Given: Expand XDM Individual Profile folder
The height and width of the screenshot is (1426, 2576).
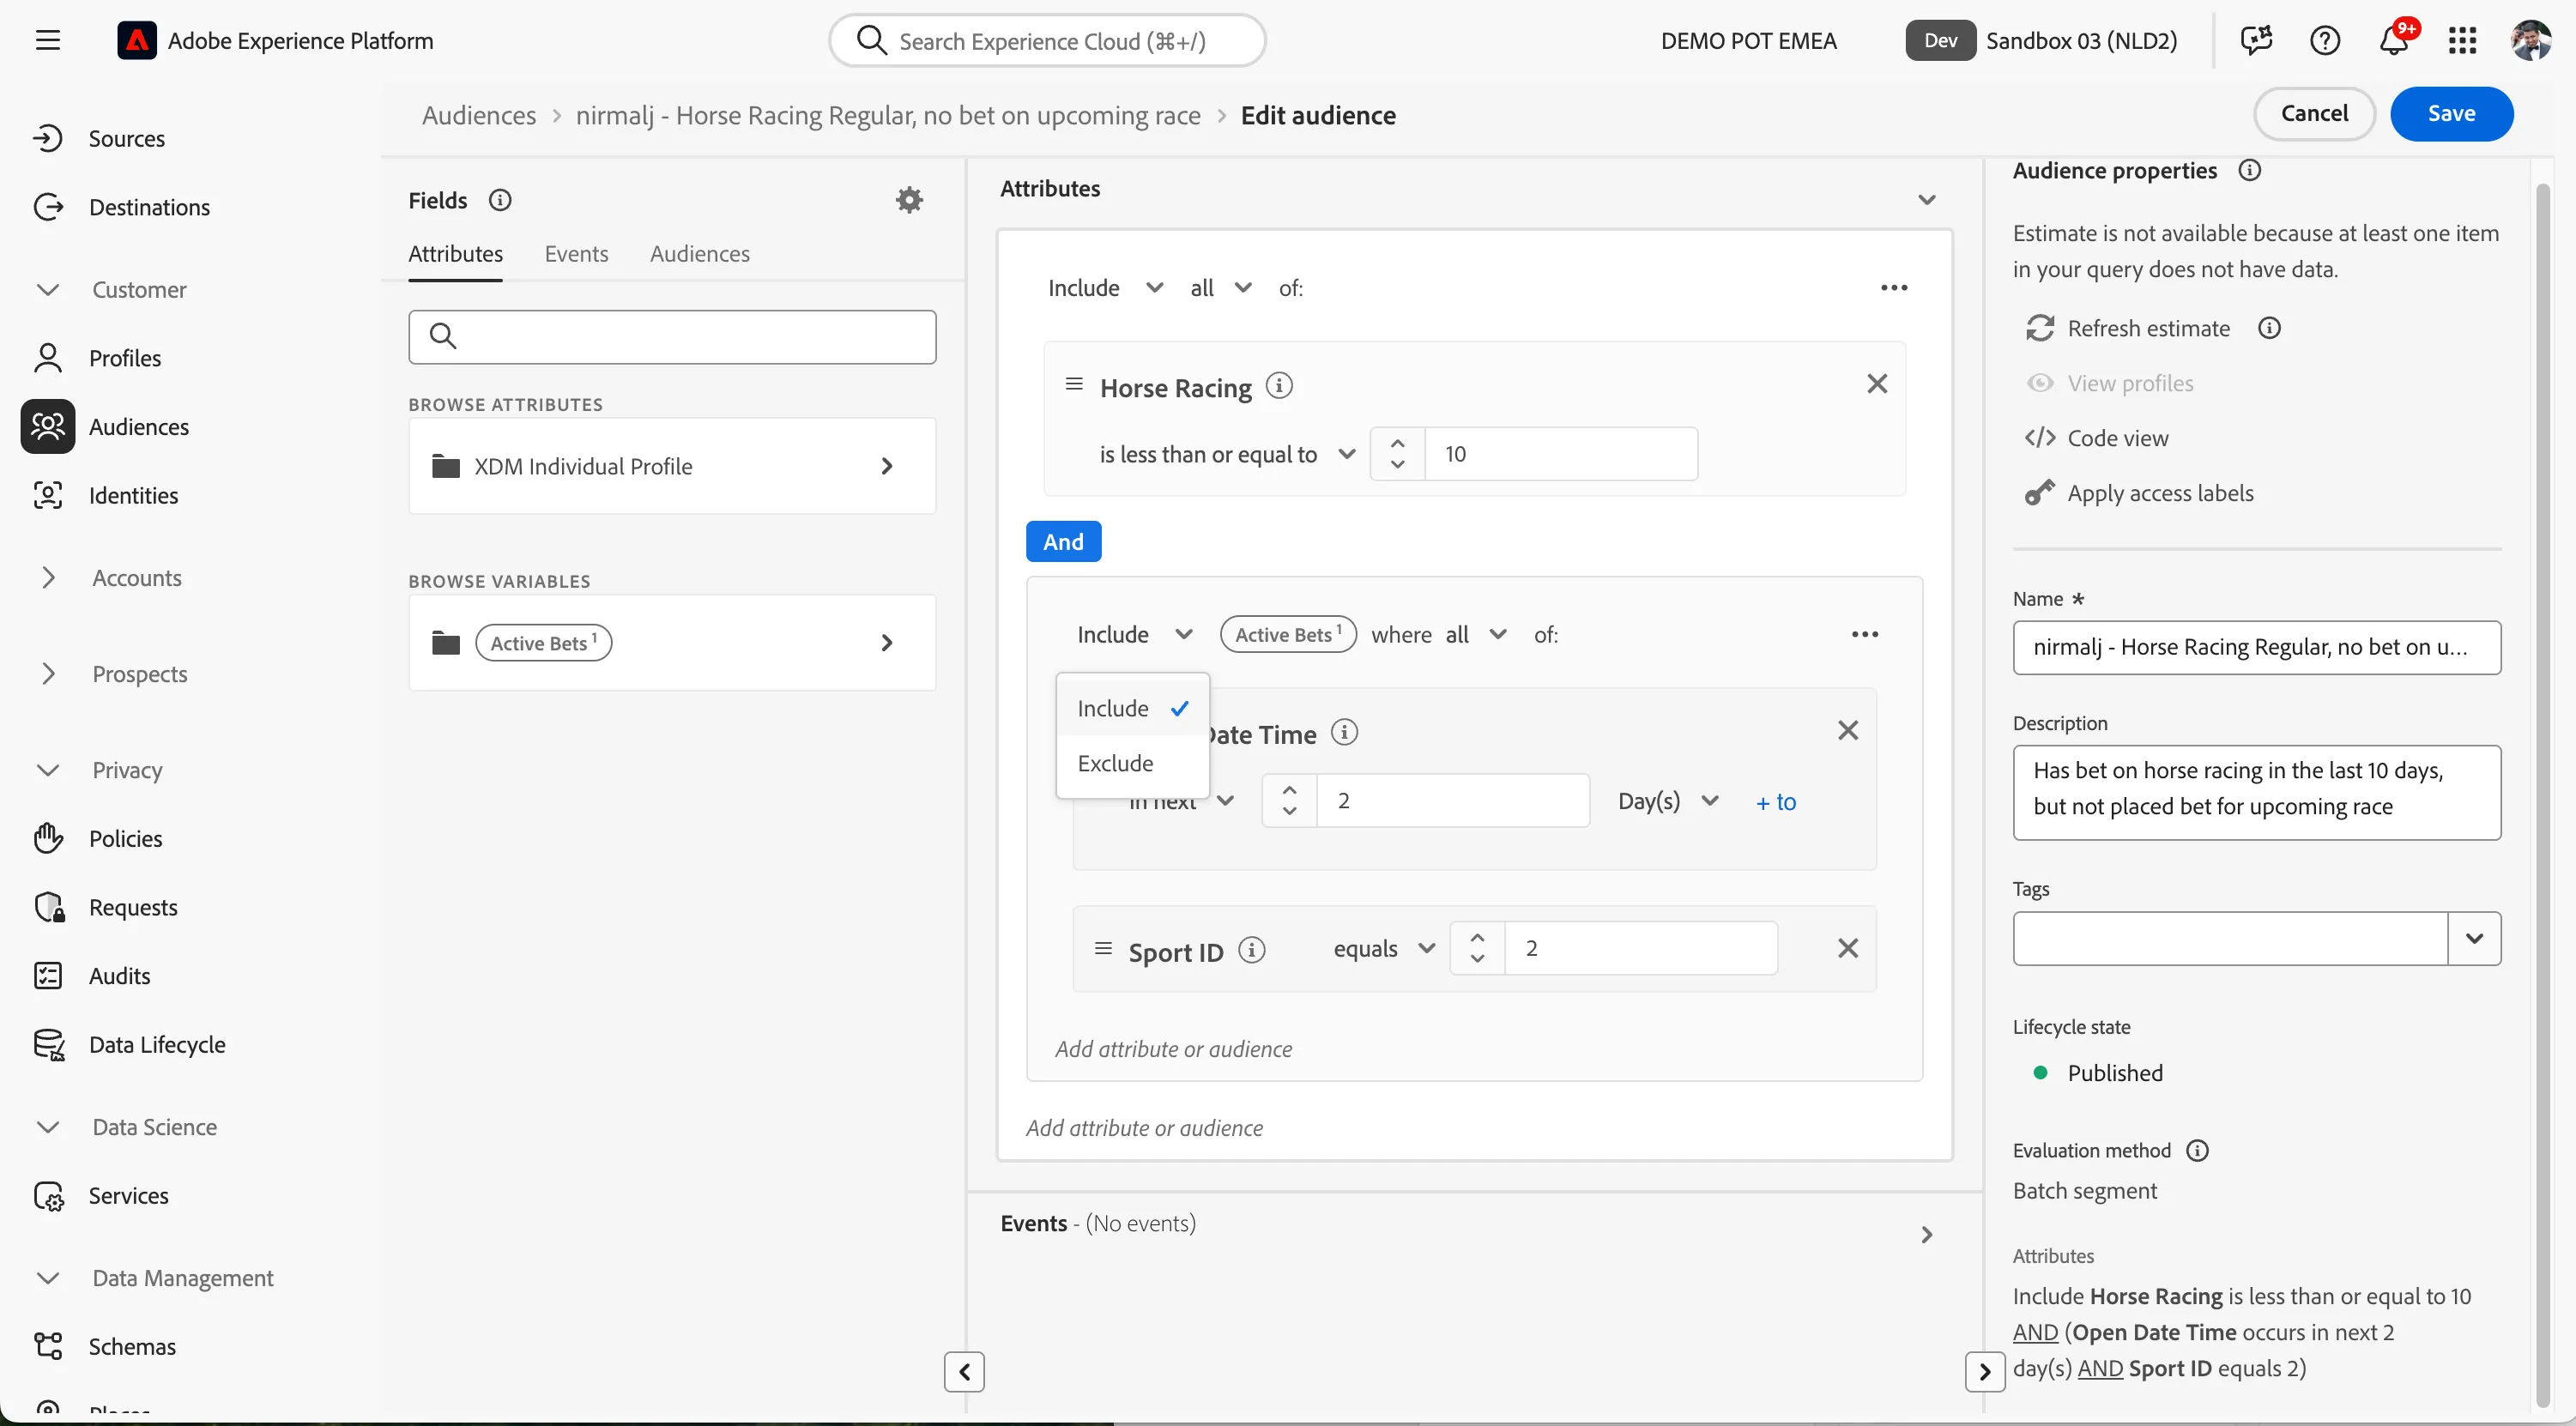Looking at the screenshot, I should [672, 466].
